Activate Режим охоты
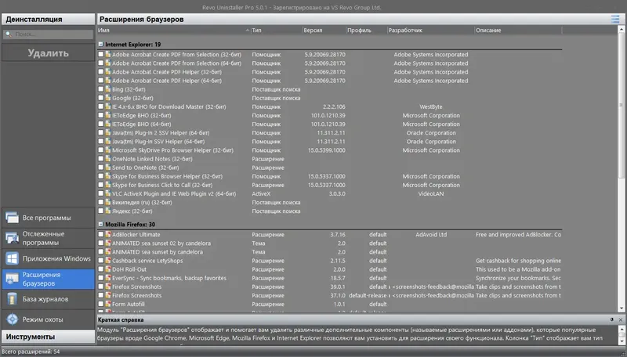 click(48, 319)
